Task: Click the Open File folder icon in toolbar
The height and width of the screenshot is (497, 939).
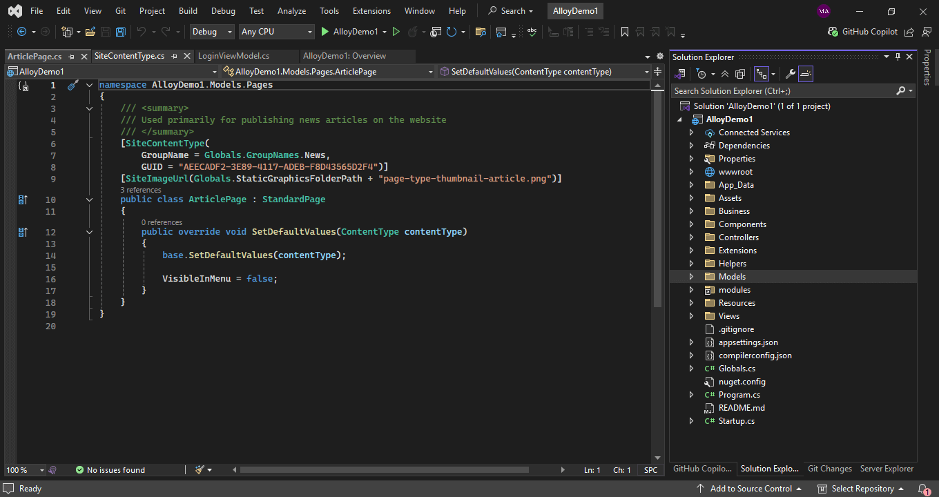Action: 90,32
